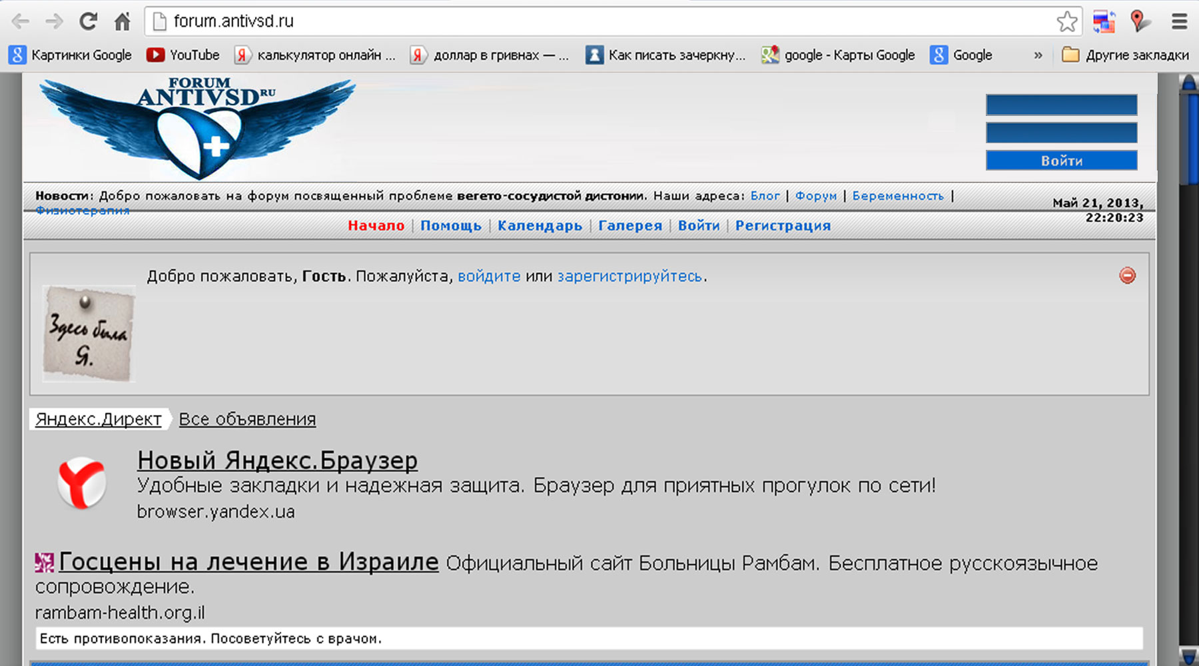Click the page scrollbar up arrow
Image resolution: width=1199 pixels, height=666 pixels.
click(x=1189, y=83)
